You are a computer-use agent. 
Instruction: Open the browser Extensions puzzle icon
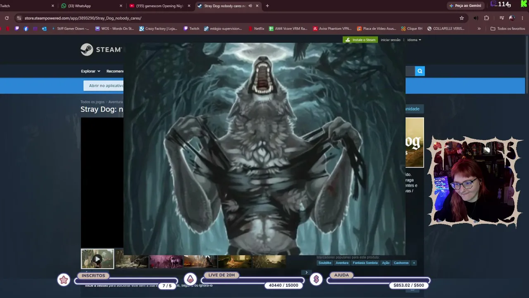(486, 18)
